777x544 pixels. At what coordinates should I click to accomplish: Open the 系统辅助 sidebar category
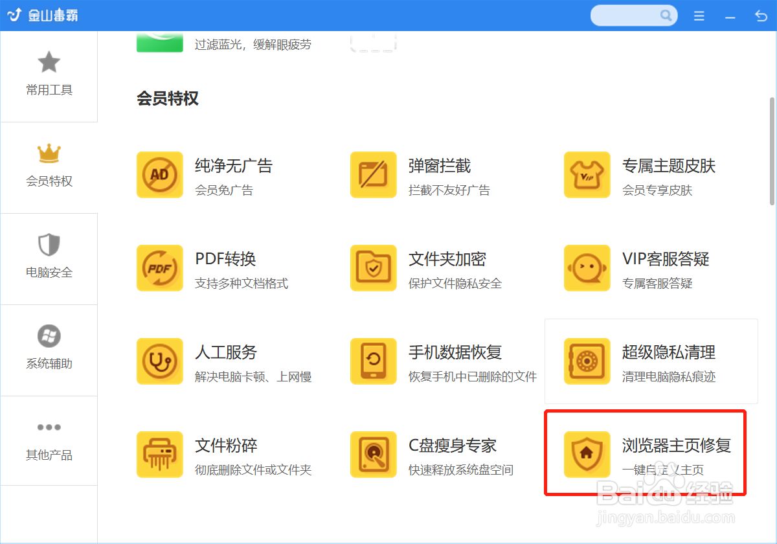(x=49, y=350)
